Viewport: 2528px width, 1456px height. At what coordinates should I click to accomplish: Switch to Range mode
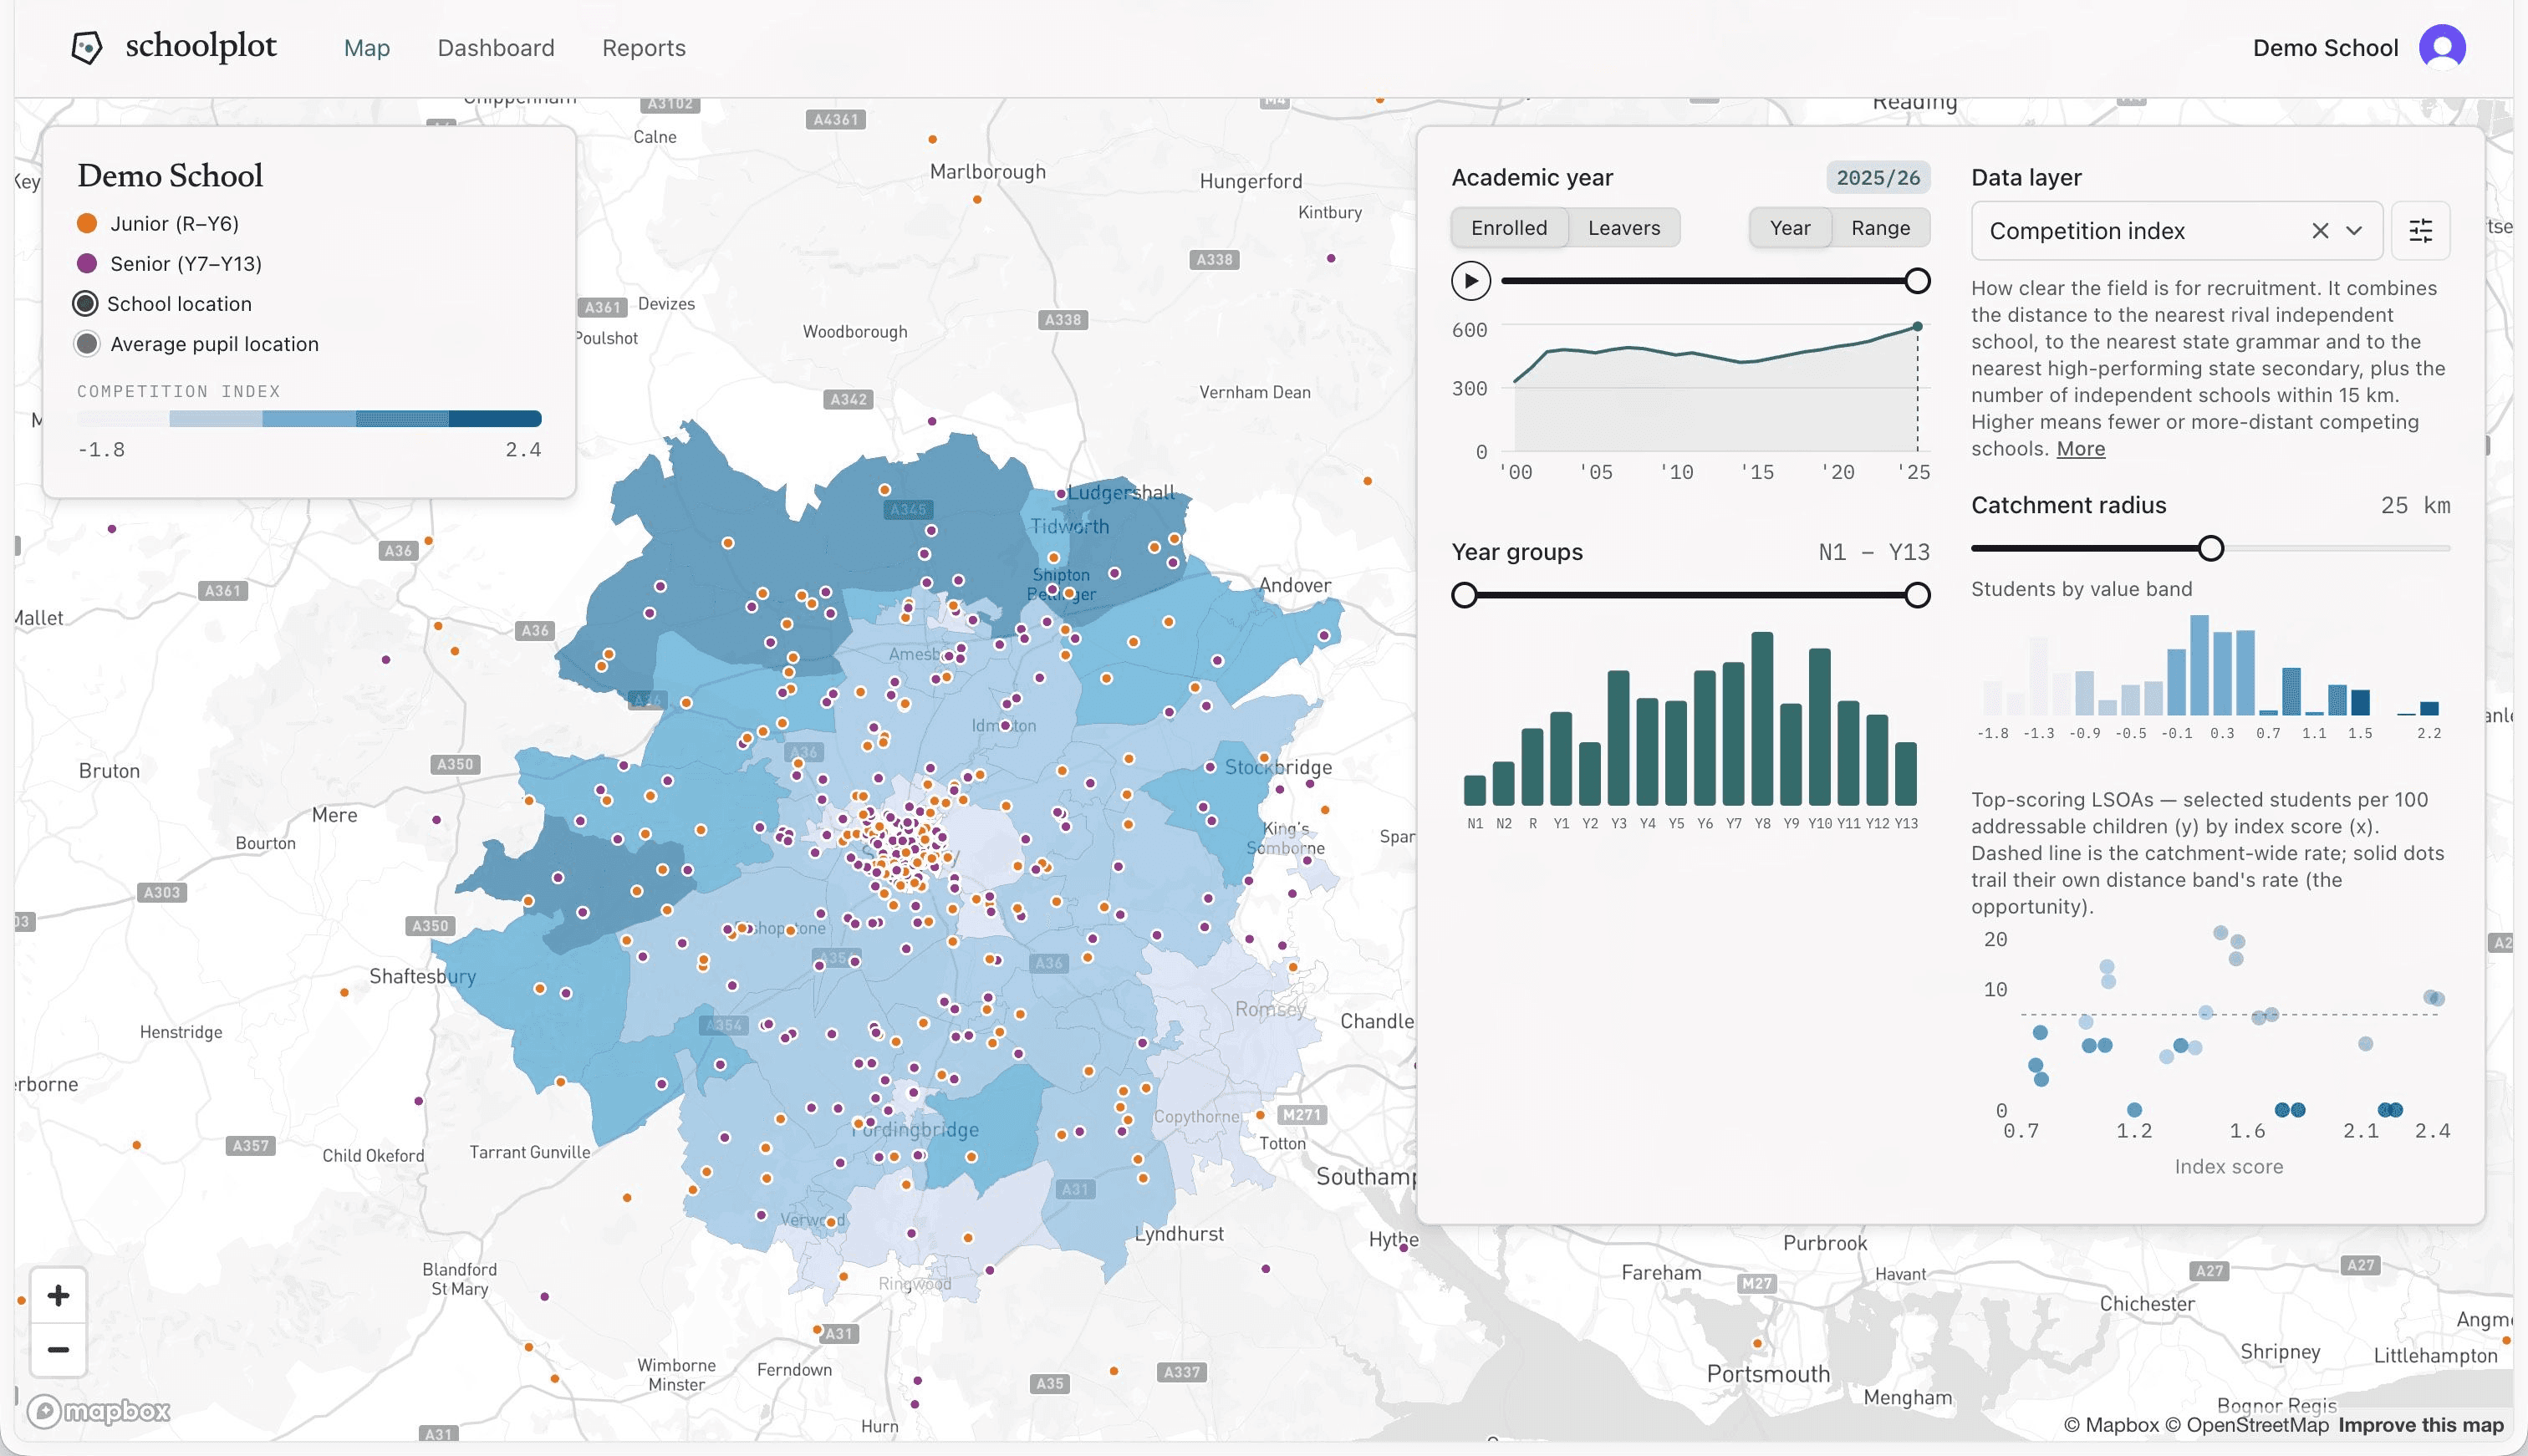(1880, 228)
